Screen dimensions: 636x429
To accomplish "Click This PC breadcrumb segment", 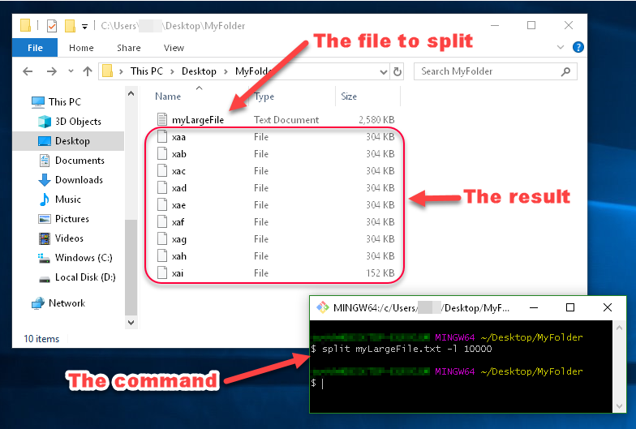I will pyautogui.click(x=146, y=71).
